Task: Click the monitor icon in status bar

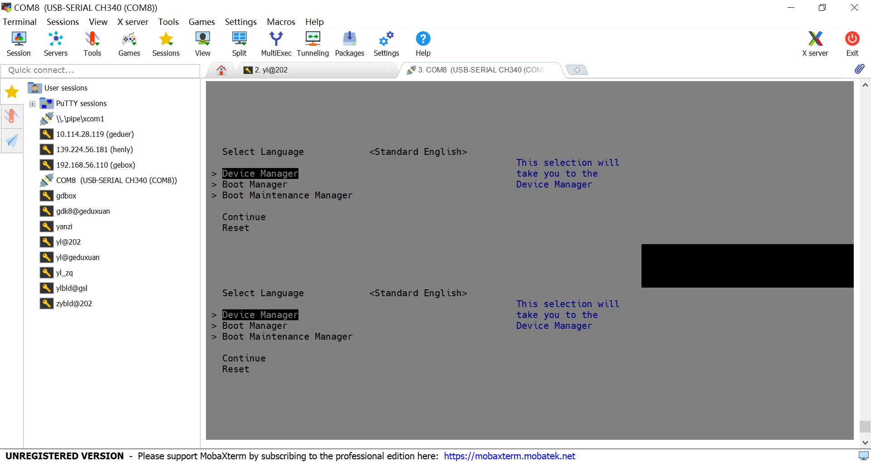Action: 864,456
